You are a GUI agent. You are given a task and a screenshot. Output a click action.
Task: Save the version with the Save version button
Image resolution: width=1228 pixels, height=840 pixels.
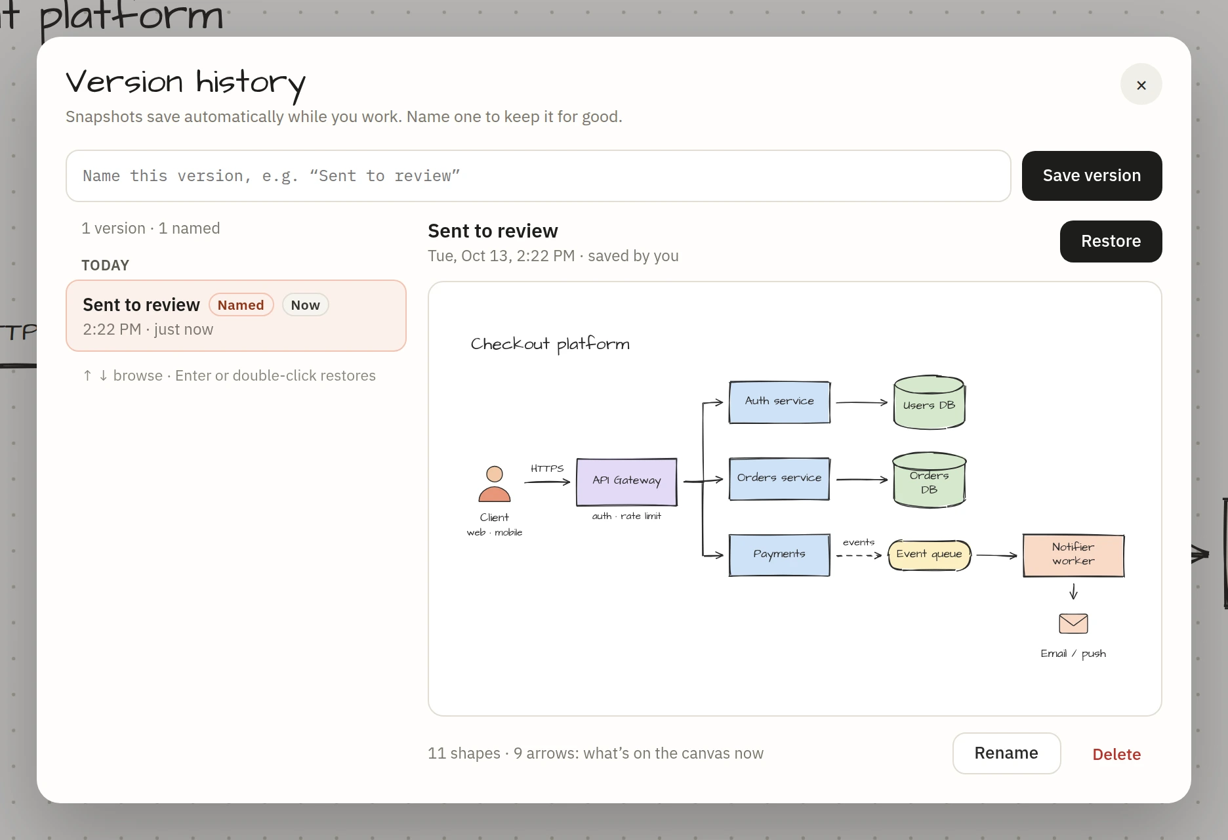tap(1092, 176)
